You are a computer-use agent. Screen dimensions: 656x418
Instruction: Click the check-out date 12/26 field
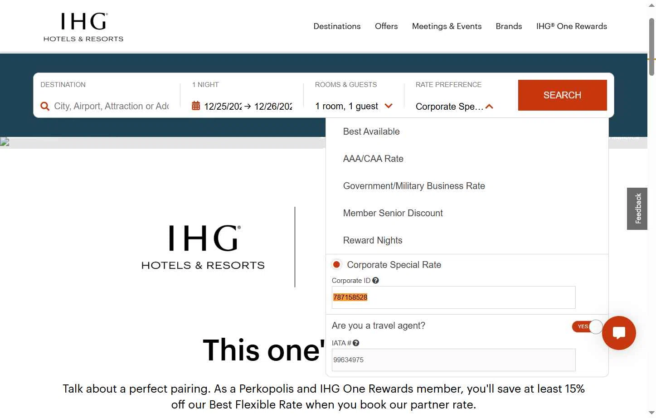(x=273, y=106)
